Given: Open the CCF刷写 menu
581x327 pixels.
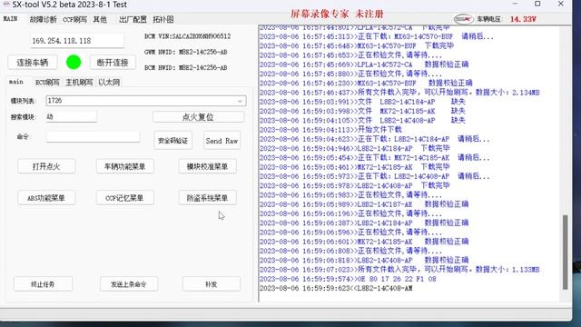Looking at the screenshot, I should pos(74,19).
